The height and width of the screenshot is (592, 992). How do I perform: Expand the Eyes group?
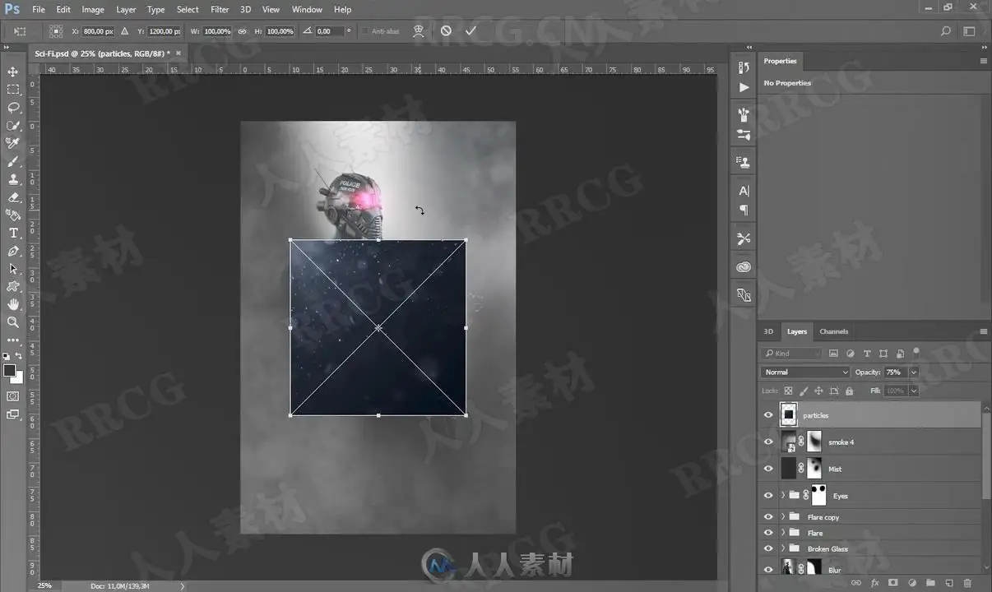[783, 495]
